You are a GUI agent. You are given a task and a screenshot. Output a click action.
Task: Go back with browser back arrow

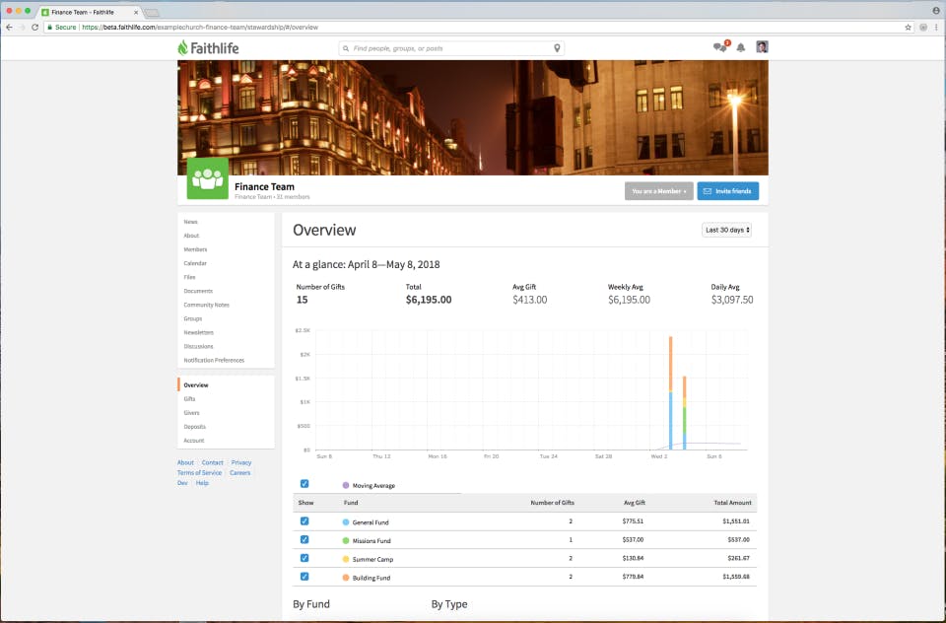[9, 28]
